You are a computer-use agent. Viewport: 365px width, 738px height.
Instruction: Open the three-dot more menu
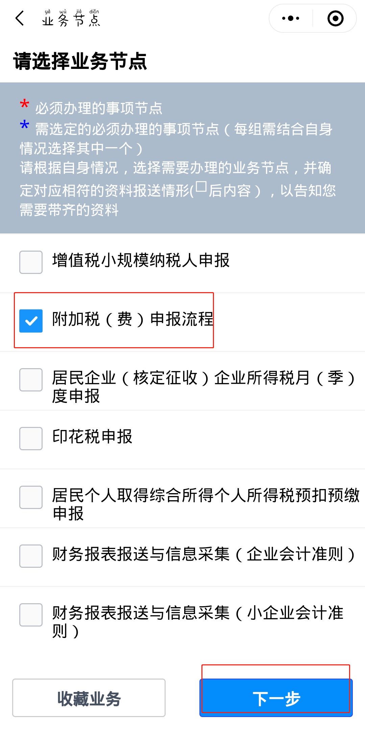coord(291,18)
